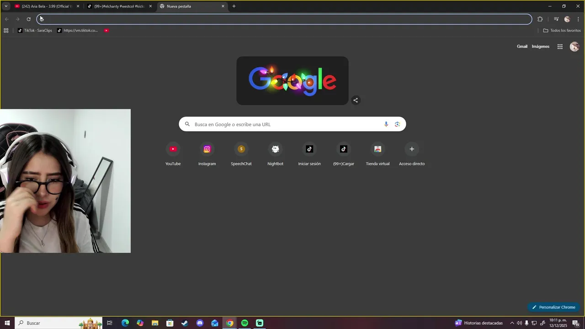Open the tab search dropdown arrow
This screenshot has width=585, height=329.
coord(6,6)
